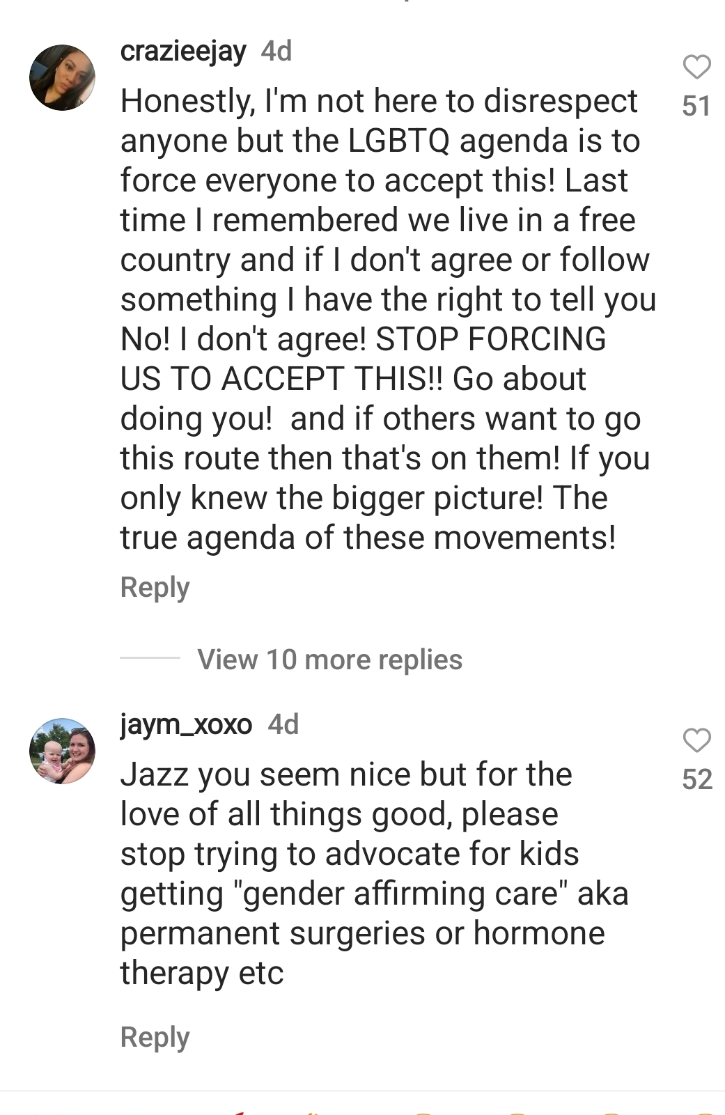This screenshot has height=1115, width=725.
Task: Visit the crazieejay username link
Action: click(183, 52)
